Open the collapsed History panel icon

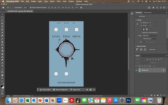tap(132, 13)
